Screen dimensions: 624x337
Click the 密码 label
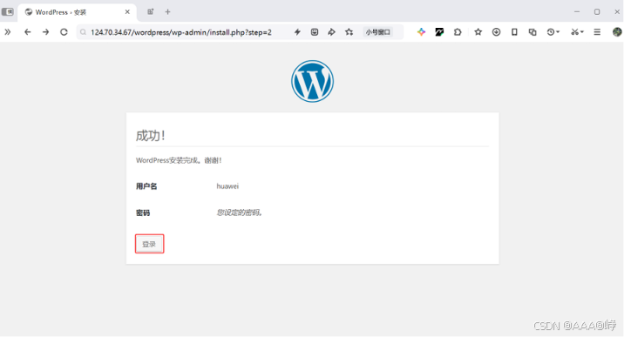pos(143,213)
